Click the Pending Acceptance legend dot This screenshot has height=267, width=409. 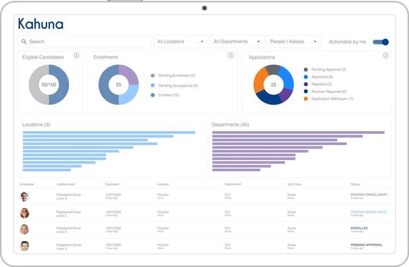(153, 85)
